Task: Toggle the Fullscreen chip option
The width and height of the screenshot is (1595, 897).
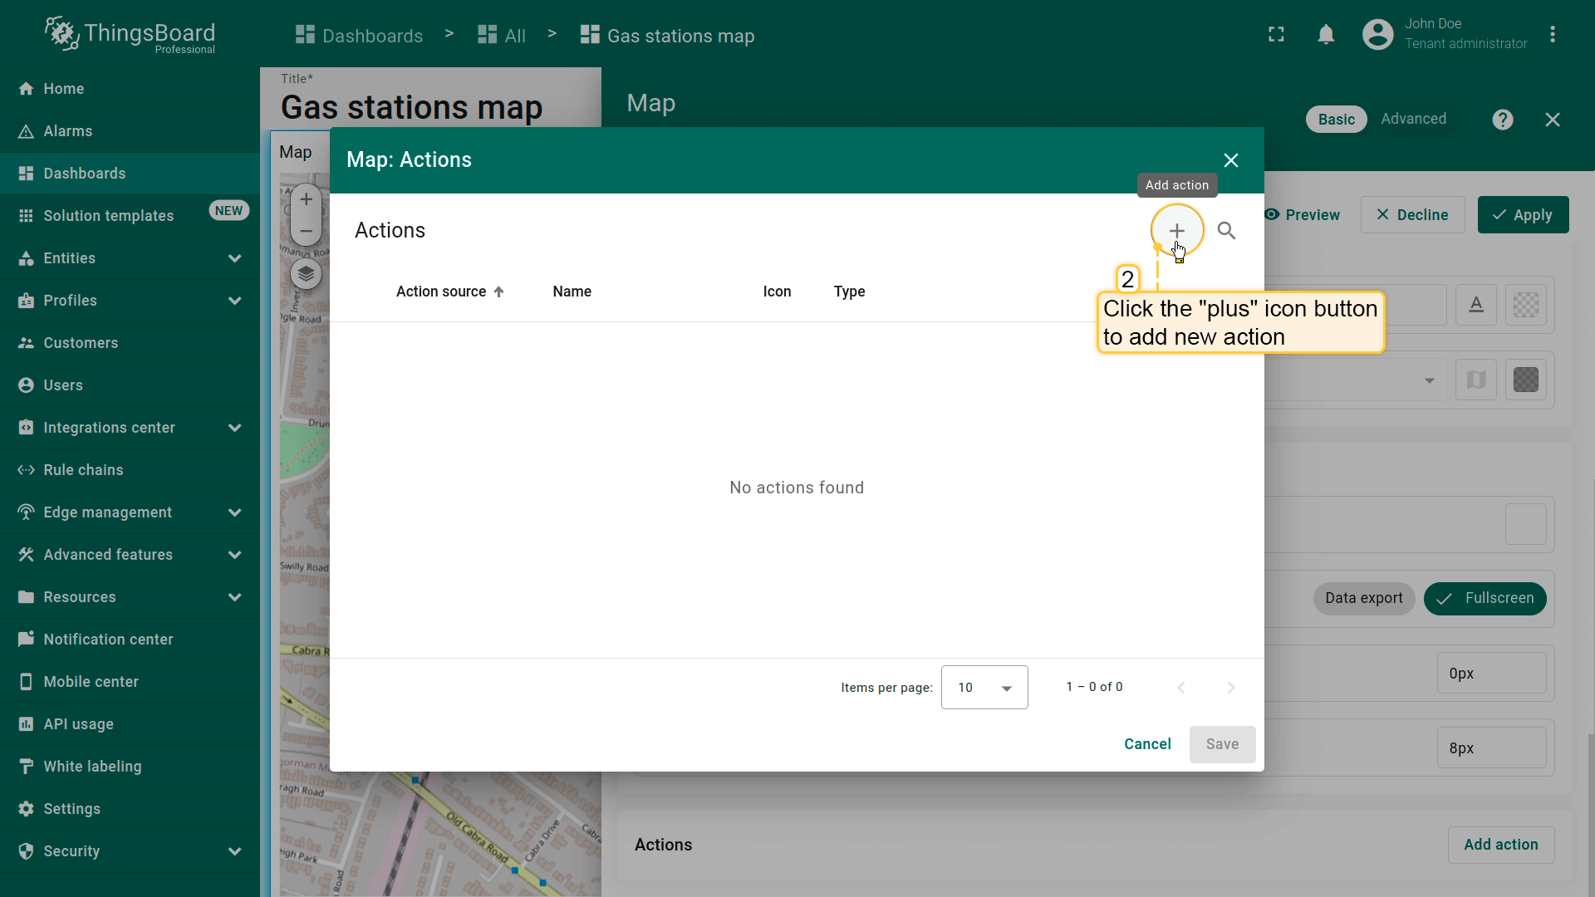Action: [1485, 598]
